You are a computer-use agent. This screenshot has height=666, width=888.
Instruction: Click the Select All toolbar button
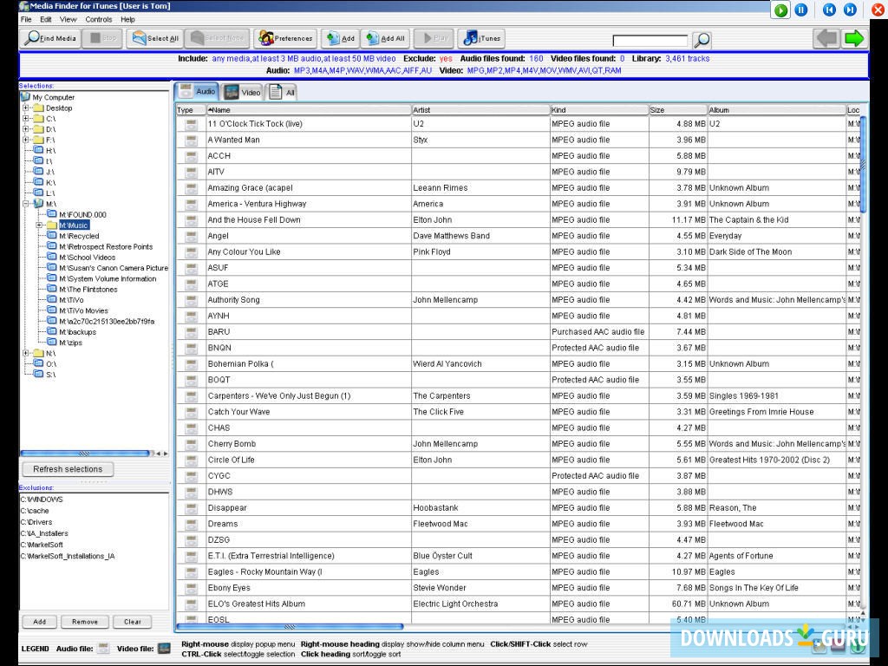click(154, 38)
